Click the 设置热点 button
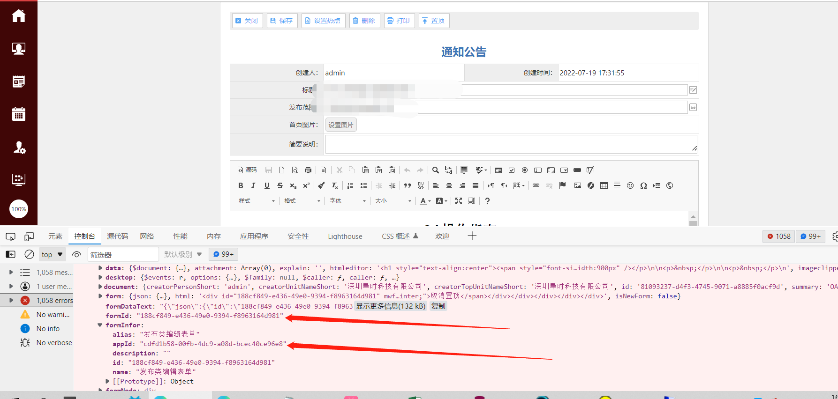This screenshot has width=838, height=399. click(x=323, y=21)
